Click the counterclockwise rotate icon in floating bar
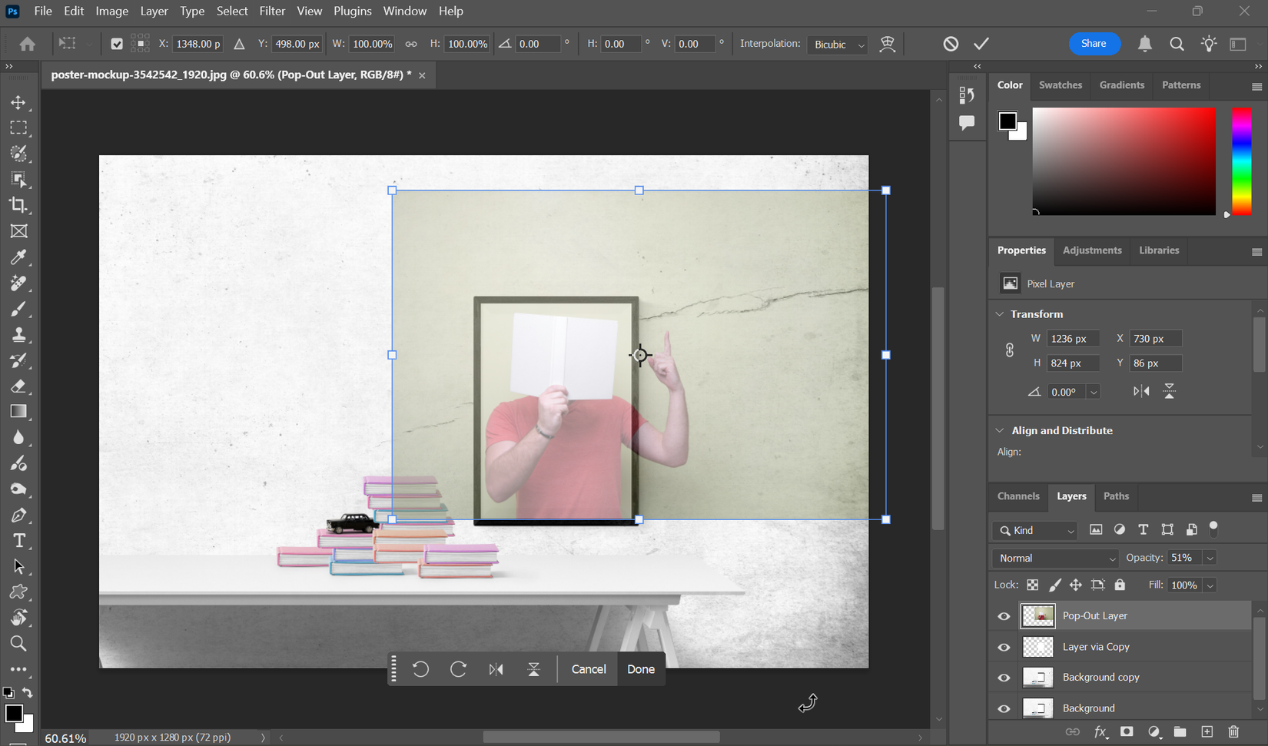Screen dimensions: 1268x746 coord(420,668)
